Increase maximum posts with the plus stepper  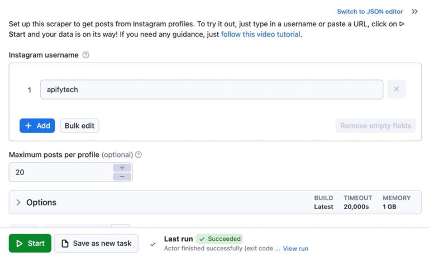pos(122,168)
